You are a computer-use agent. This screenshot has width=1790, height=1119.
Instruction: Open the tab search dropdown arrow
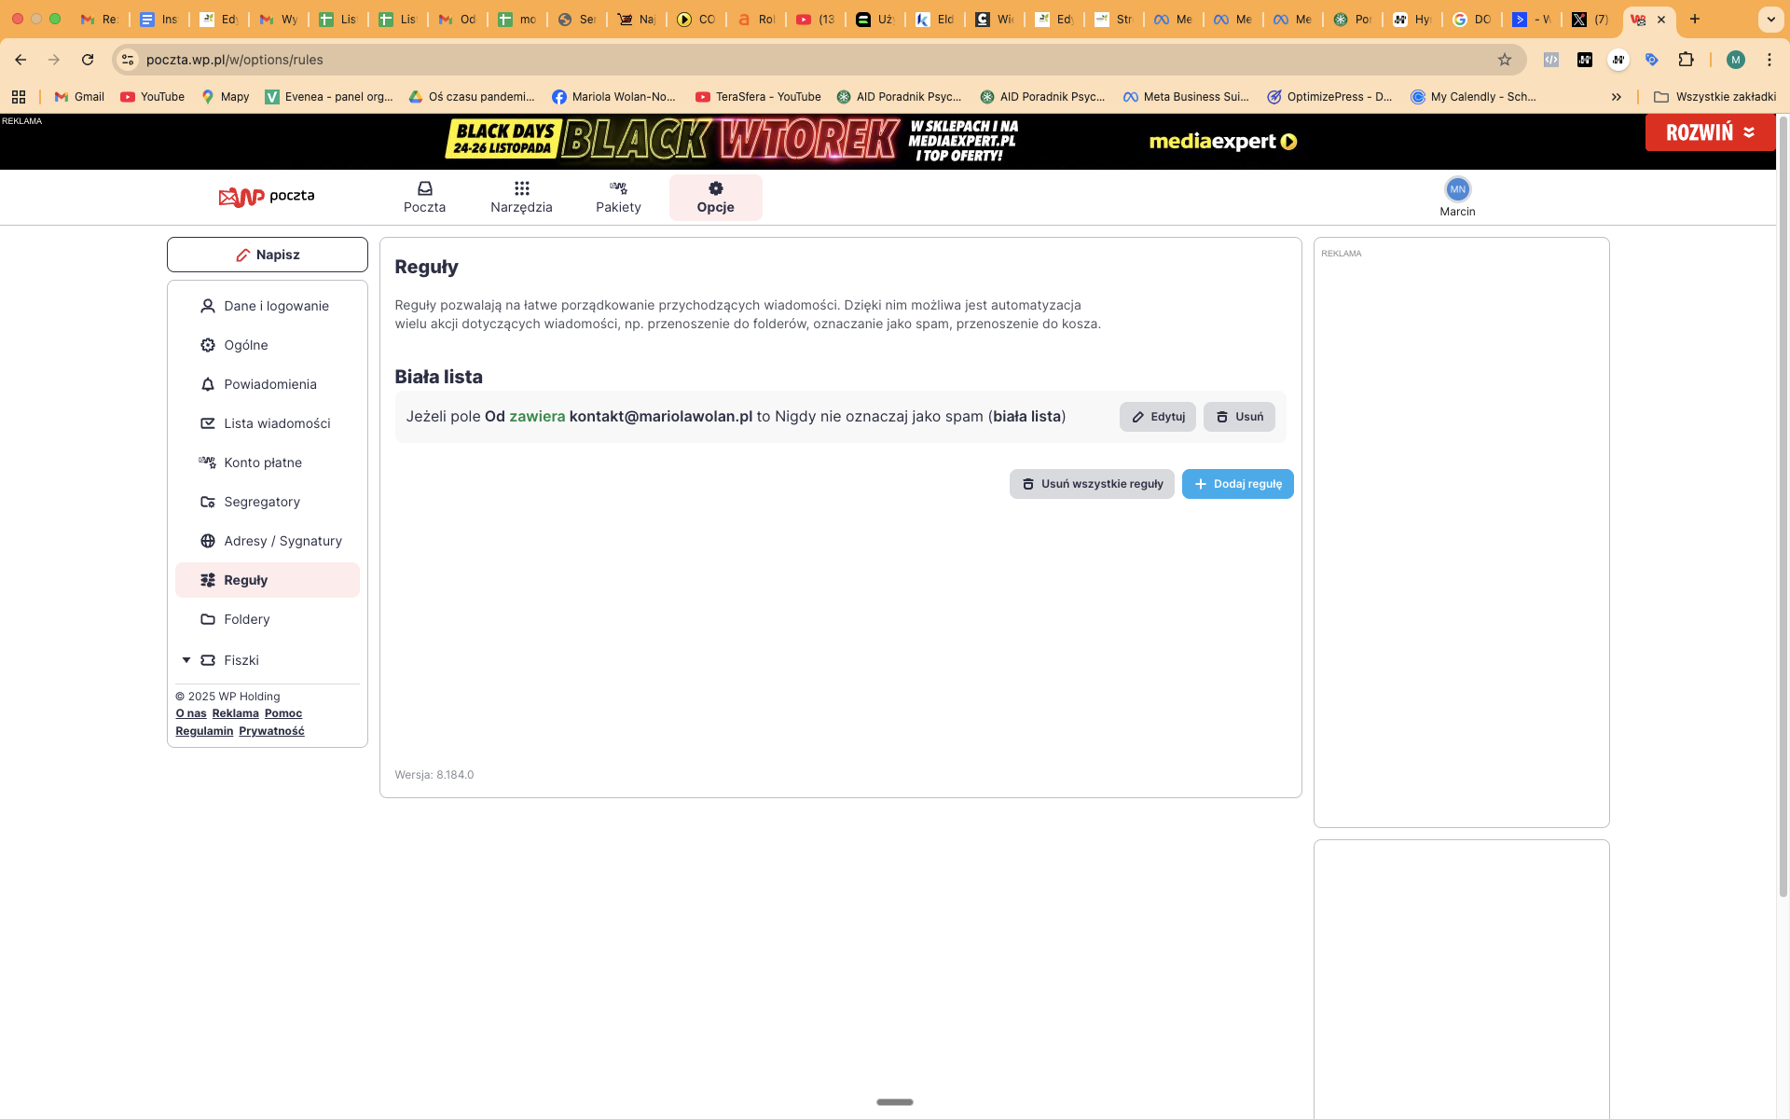point(1770,19)
